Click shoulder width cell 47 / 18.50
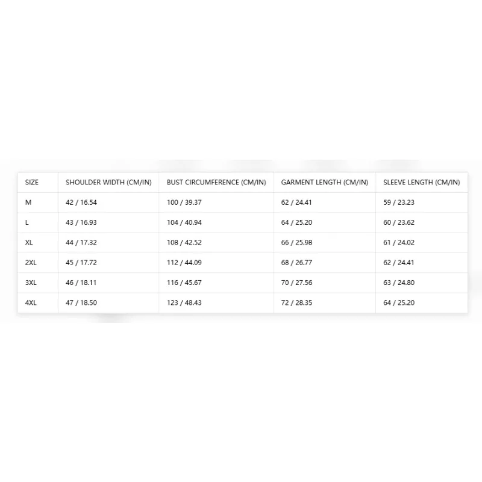Image resolution: width=482 pixels, height=482 pixels. 81,303
